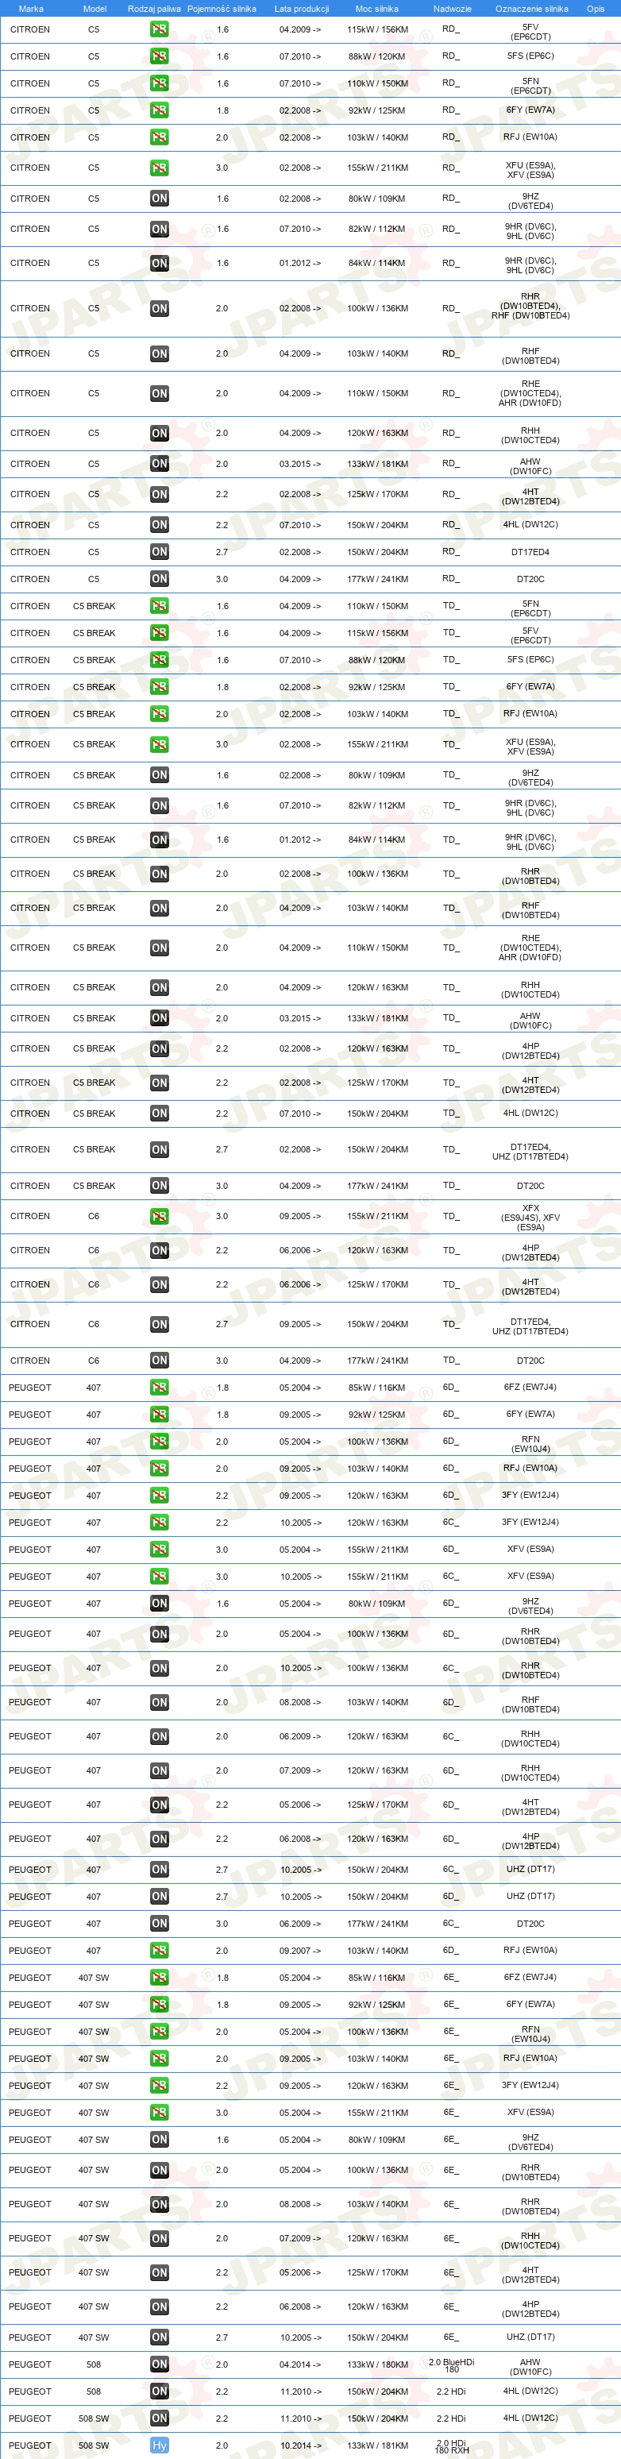Click diesel ON icon in C5 Break 03.2015 AHW row

160,1017
